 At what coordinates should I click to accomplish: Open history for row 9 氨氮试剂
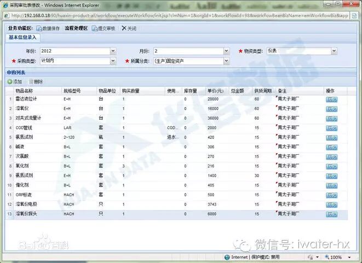(331, 176)
